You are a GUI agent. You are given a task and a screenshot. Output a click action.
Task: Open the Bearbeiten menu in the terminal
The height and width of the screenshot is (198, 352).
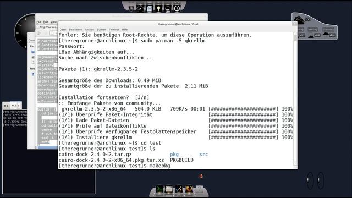pos(75,29)
